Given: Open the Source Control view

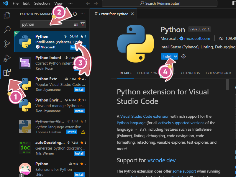Looking at the screenshot, I should pyautogui.click(x=7, y=44).
